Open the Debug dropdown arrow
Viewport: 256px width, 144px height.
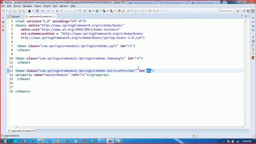[93, 11]
